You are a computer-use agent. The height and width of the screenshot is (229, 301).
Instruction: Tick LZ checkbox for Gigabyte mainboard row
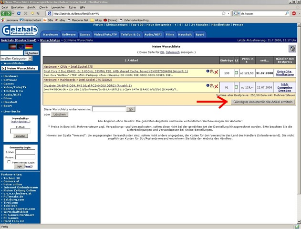(236, 87)
